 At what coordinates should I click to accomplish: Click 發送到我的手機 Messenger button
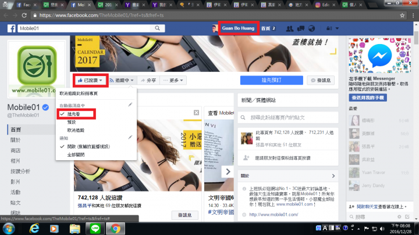pos(368,98)
